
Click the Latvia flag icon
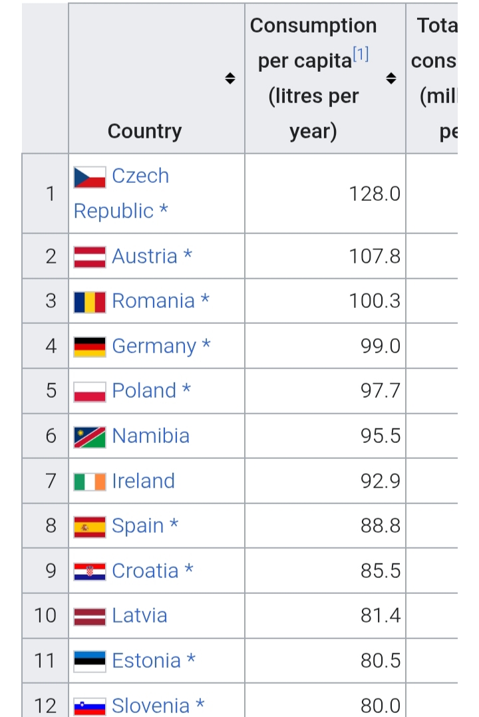[90, 616]
